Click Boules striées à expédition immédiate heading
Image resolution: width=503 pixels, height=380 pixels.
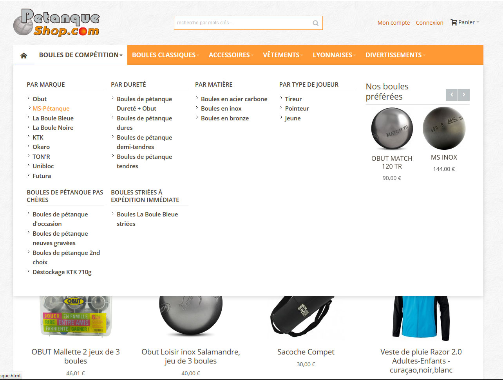pos(145,196)
